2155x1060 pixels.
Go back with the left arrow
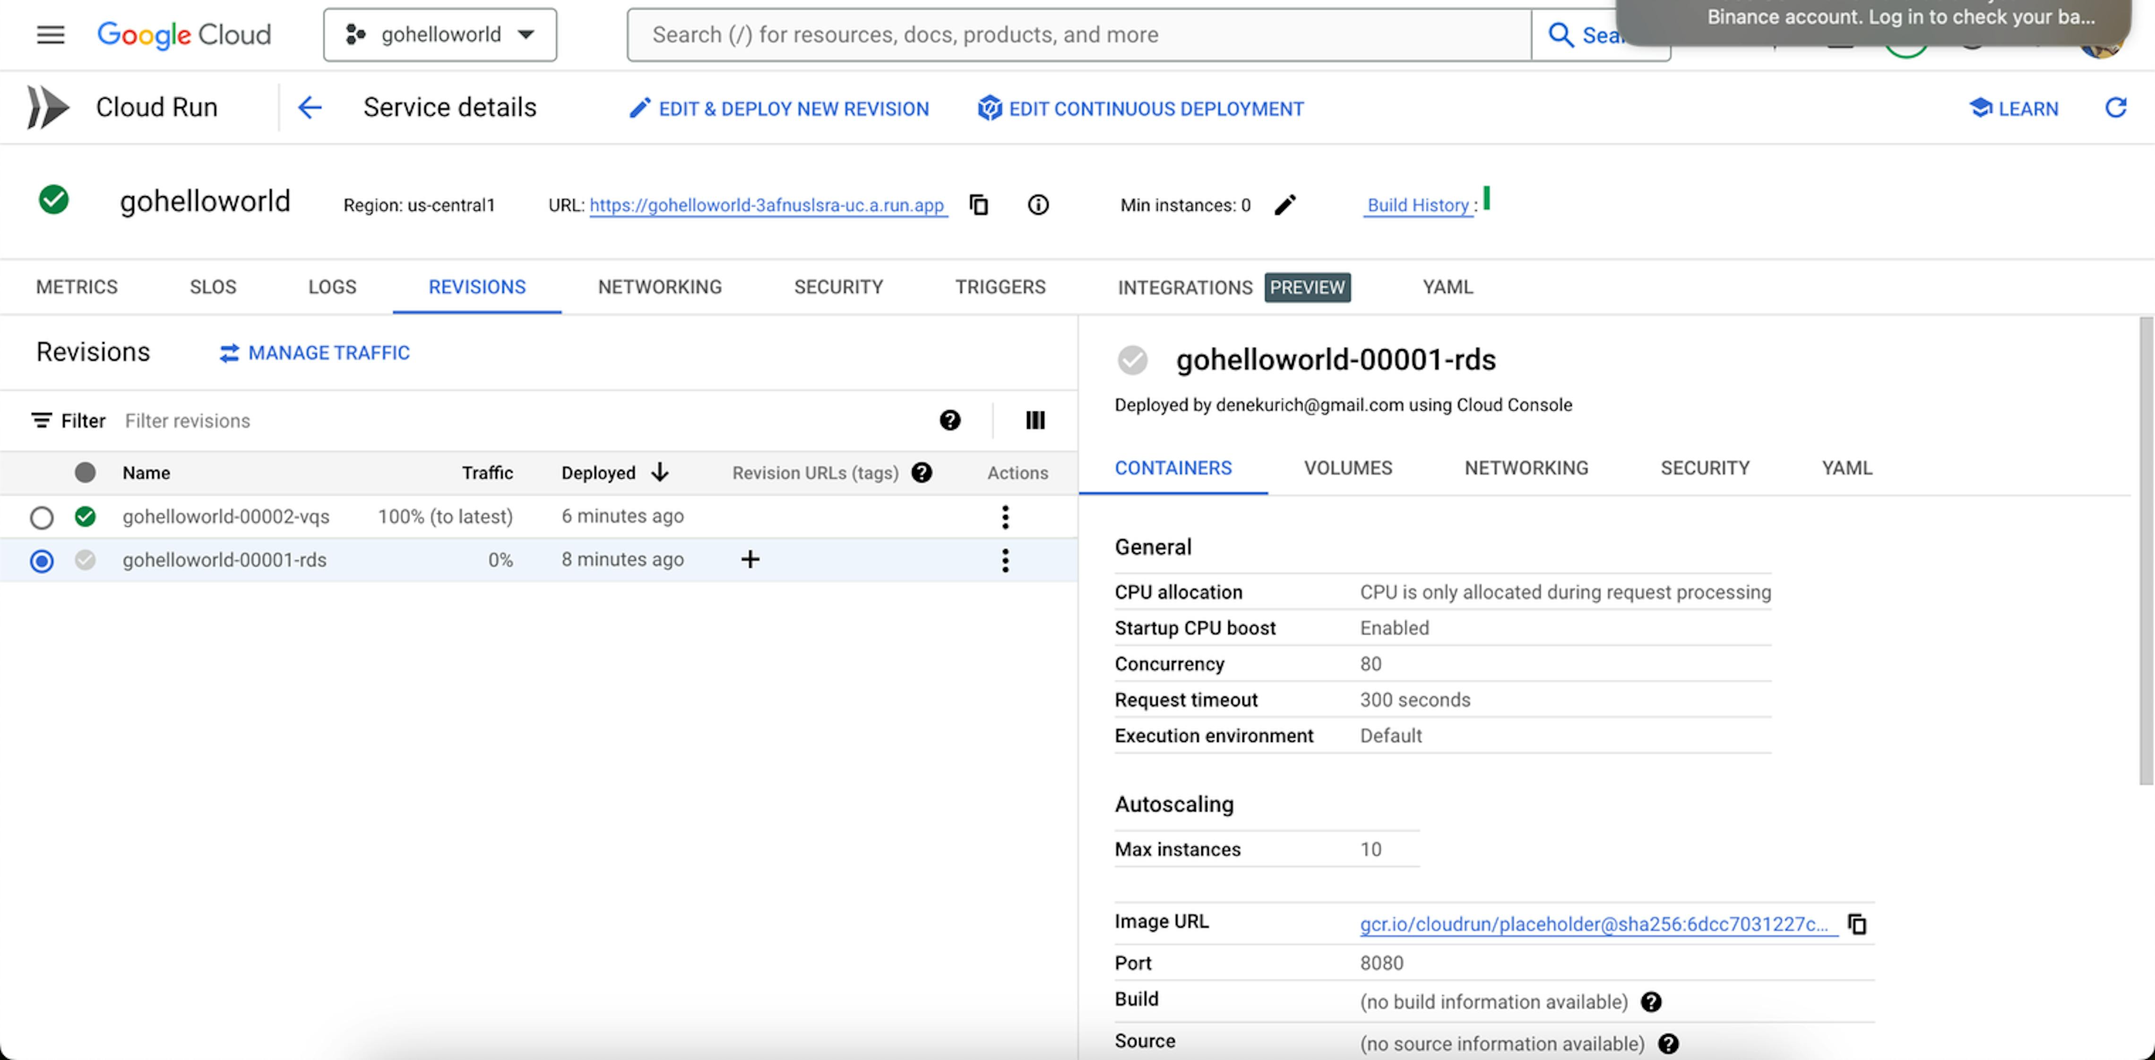click(x=310, y=107)
